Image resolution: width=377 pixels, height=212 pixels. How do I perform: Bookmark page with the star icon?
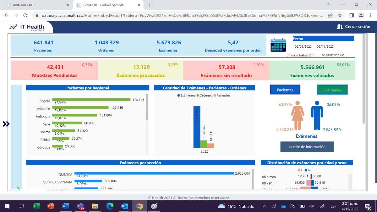click(340, 15)
